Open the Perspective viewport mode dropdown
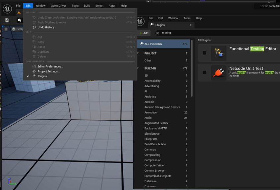The width and height of the screenshot is (280, 190). tap(18, 29)
